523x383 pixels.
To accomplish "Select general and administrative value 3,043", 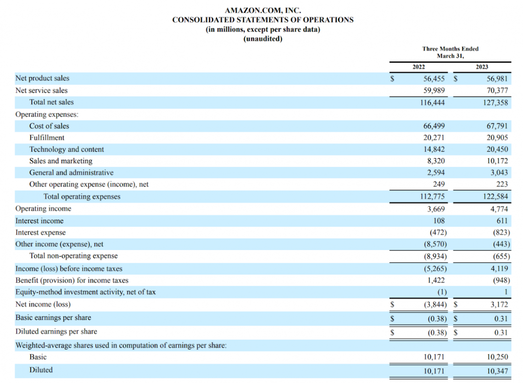I will tap(499, 173).
